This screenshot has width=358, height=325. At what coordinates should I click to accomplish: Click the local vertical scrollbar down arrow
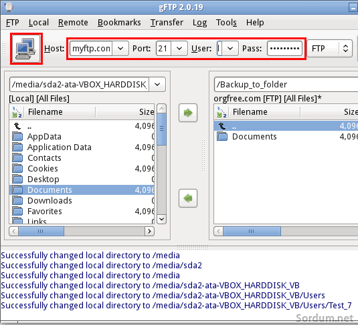[x=162, y=219]
